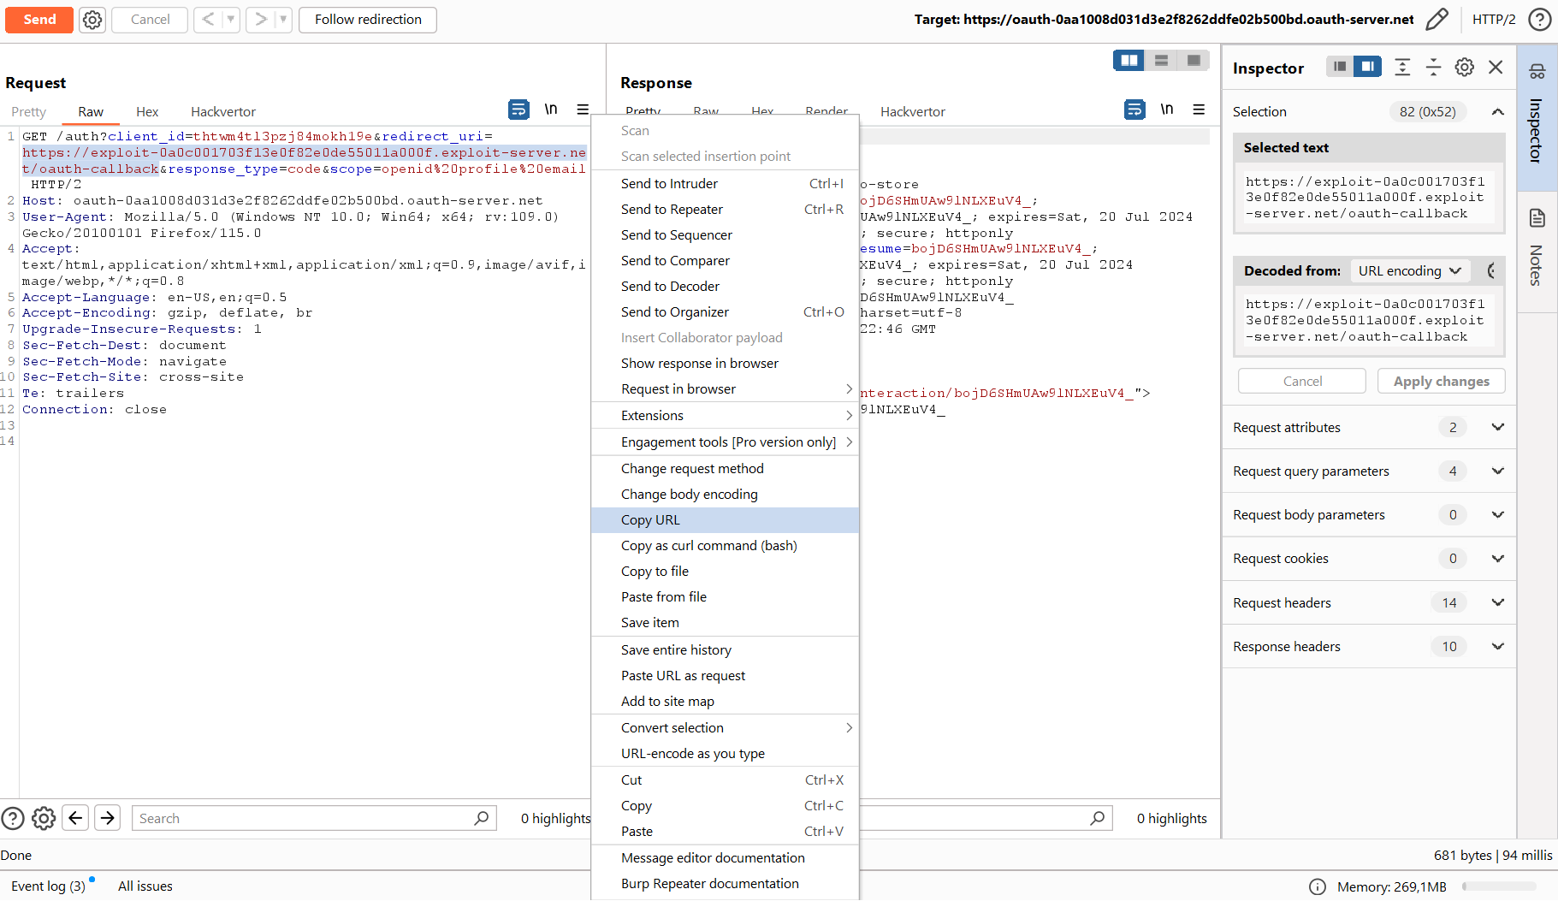Open Response editor hamburger menu

point(1199,110)
